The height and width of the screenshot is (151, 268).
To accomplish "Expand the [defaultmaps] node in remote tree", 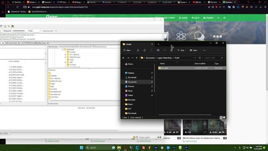I will (x=65, y=57).
